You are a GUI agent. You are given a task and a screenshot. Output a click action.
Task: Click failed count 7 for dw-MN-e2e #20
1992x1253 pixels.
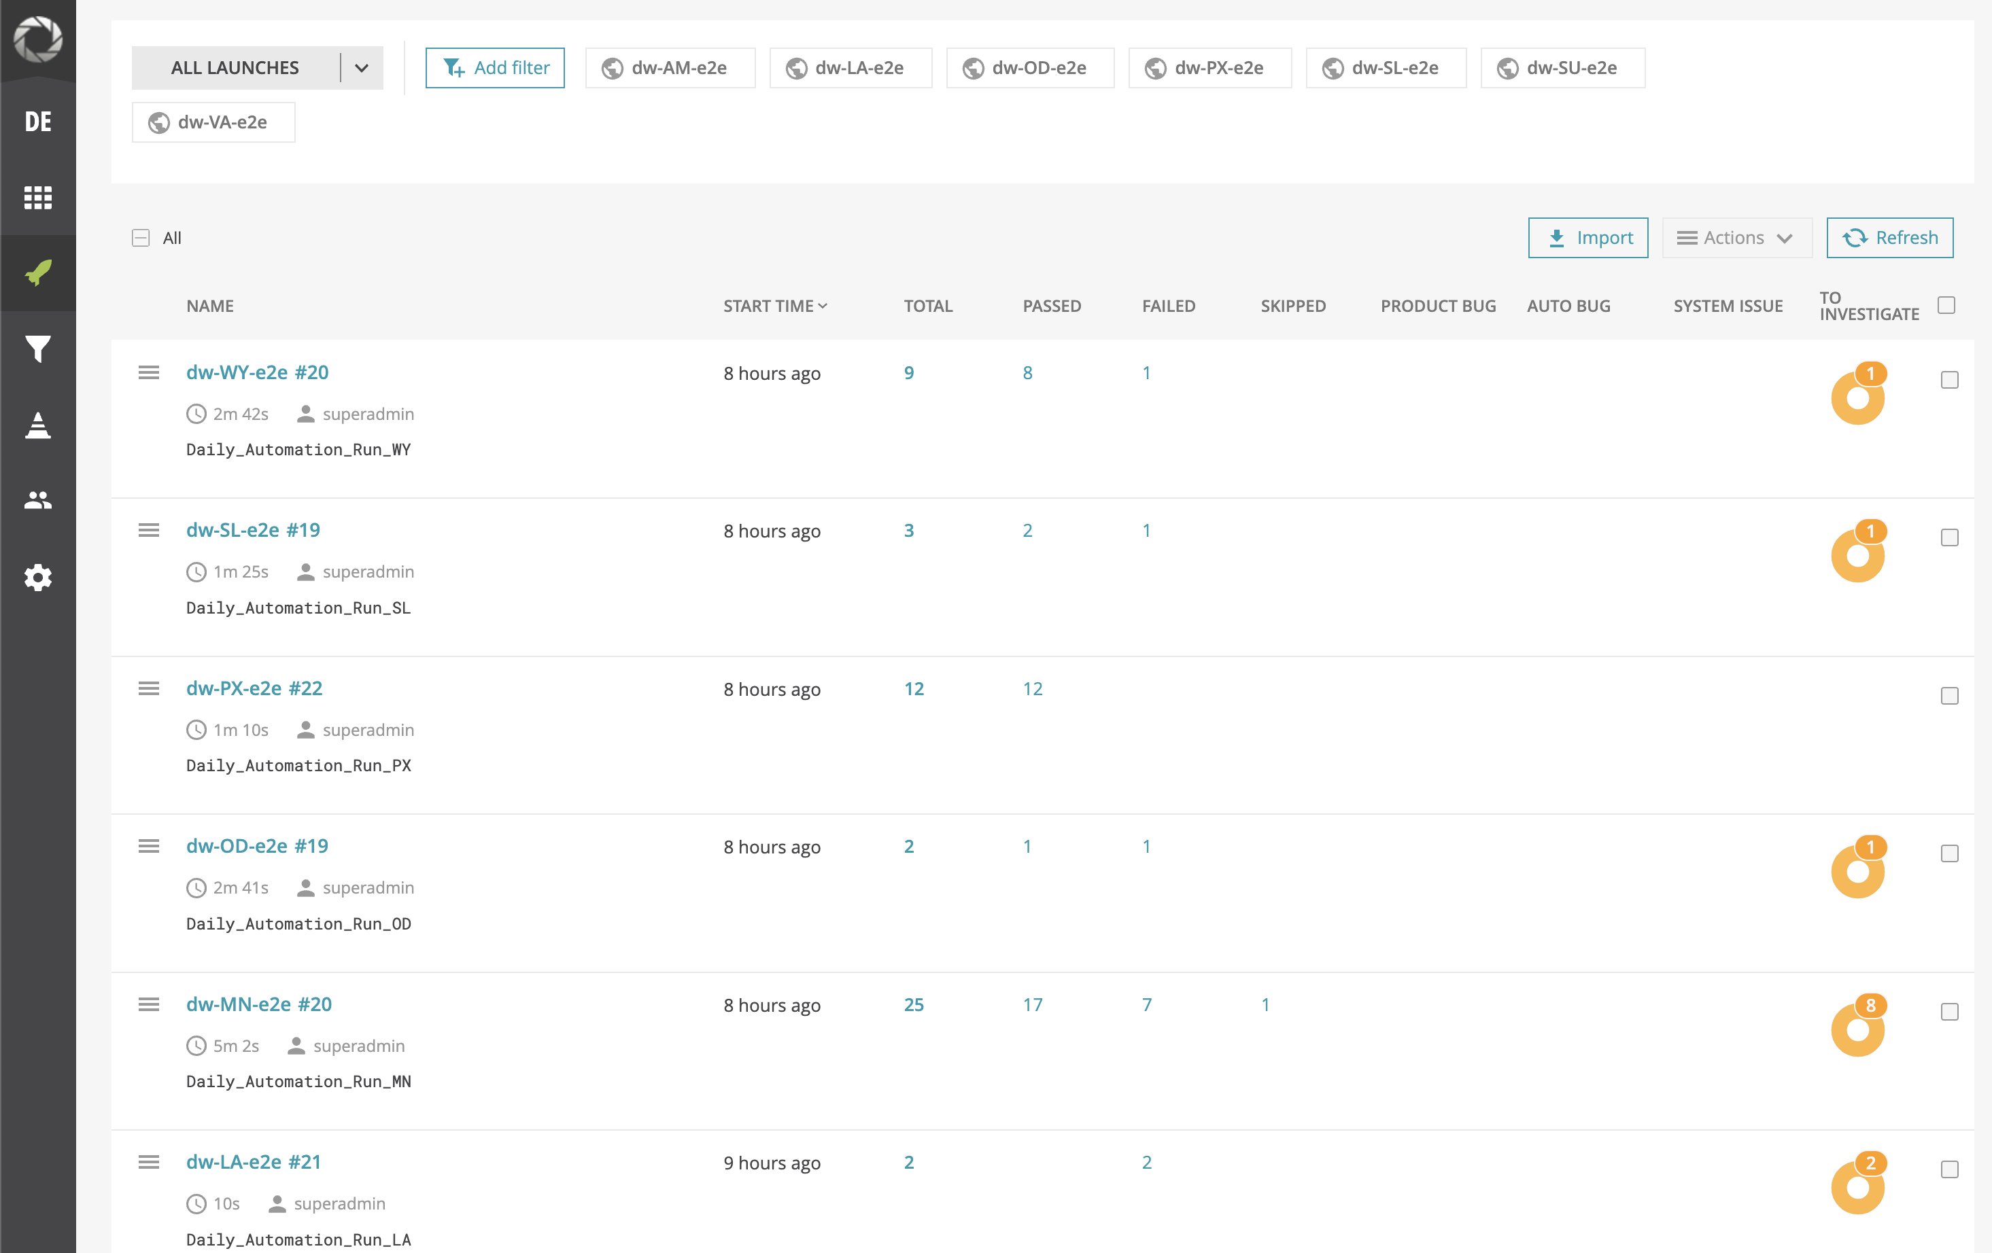pos(1146,1004)
